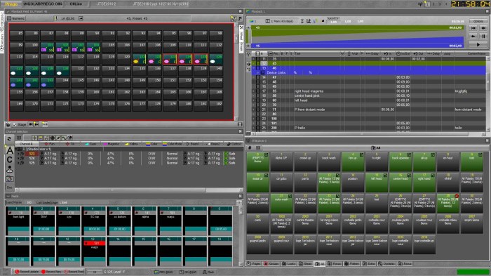491x276 pixels.
Task: Select the large C mode icon
Action: 10,160
